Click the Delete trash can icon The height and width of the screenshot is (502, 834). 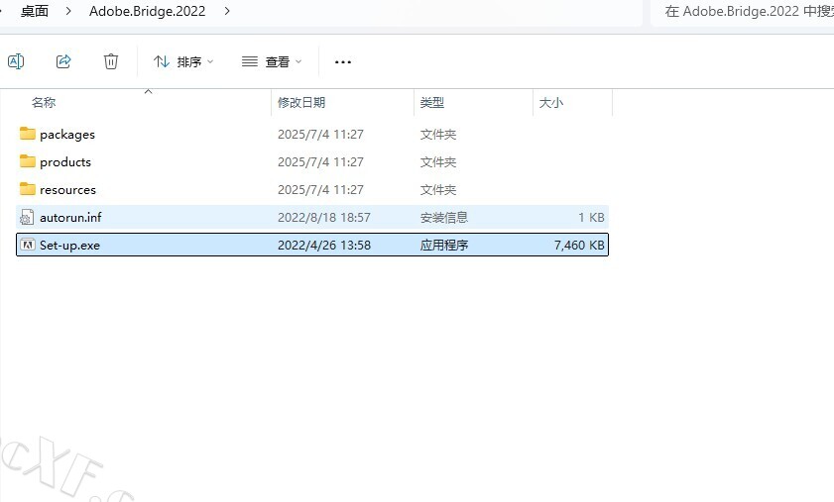pos(111,61)
